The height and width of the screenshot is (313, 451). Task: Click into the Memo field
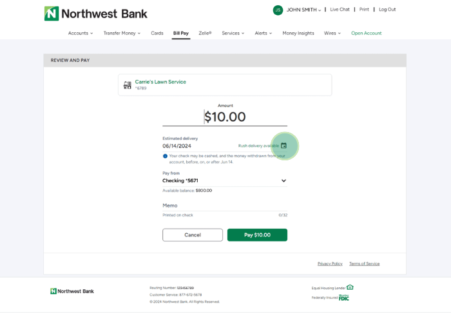click(x=225, y=205)
